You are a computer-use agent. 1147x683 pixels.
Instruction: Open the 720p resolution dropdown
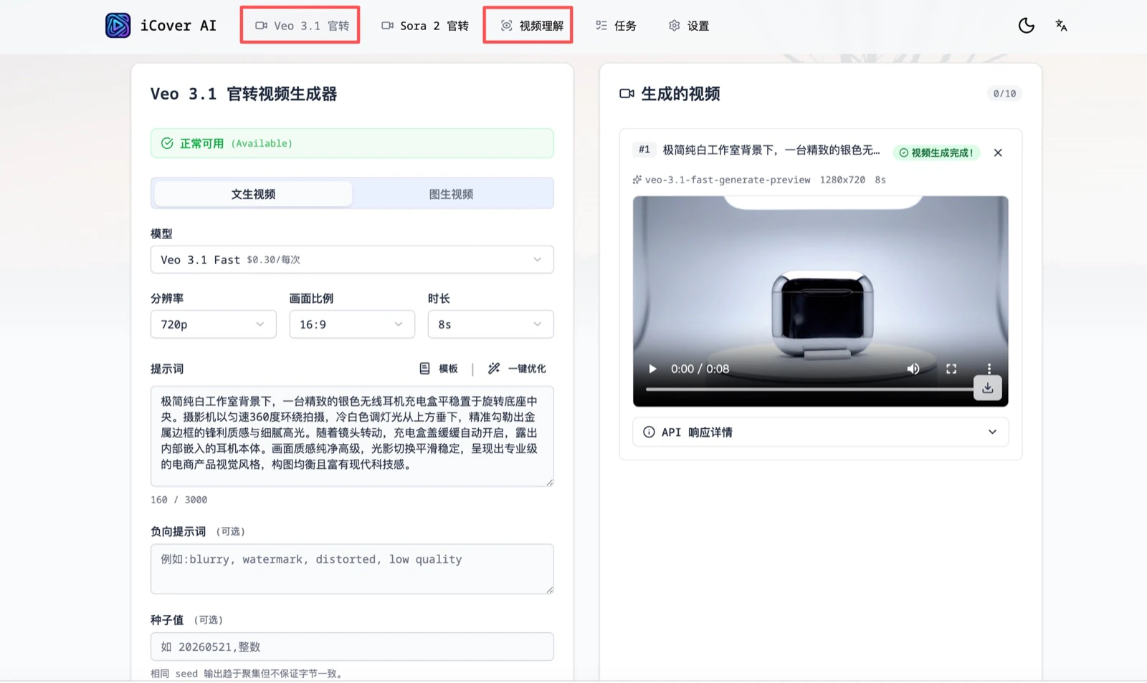click(x=213, y=324)
